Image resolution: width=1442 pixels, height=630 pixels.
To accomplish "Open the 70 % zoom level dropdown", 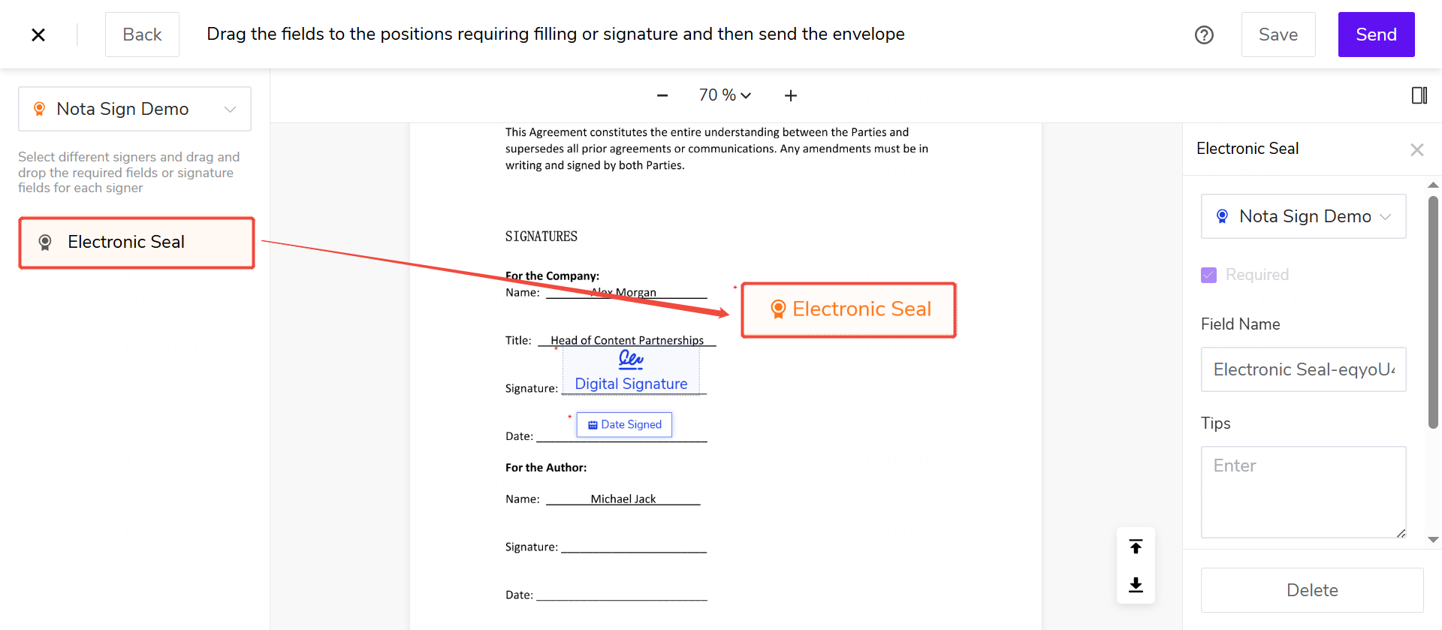I will pos(725,95).
